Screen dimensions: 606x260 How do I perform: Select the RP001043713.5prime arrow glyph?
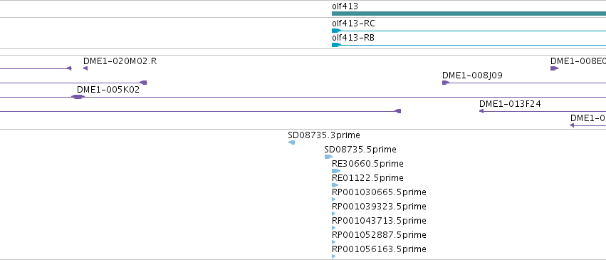(333, 228)
